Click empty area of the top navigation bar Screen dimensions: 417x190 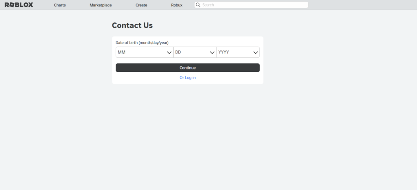[x=358, y=5]
